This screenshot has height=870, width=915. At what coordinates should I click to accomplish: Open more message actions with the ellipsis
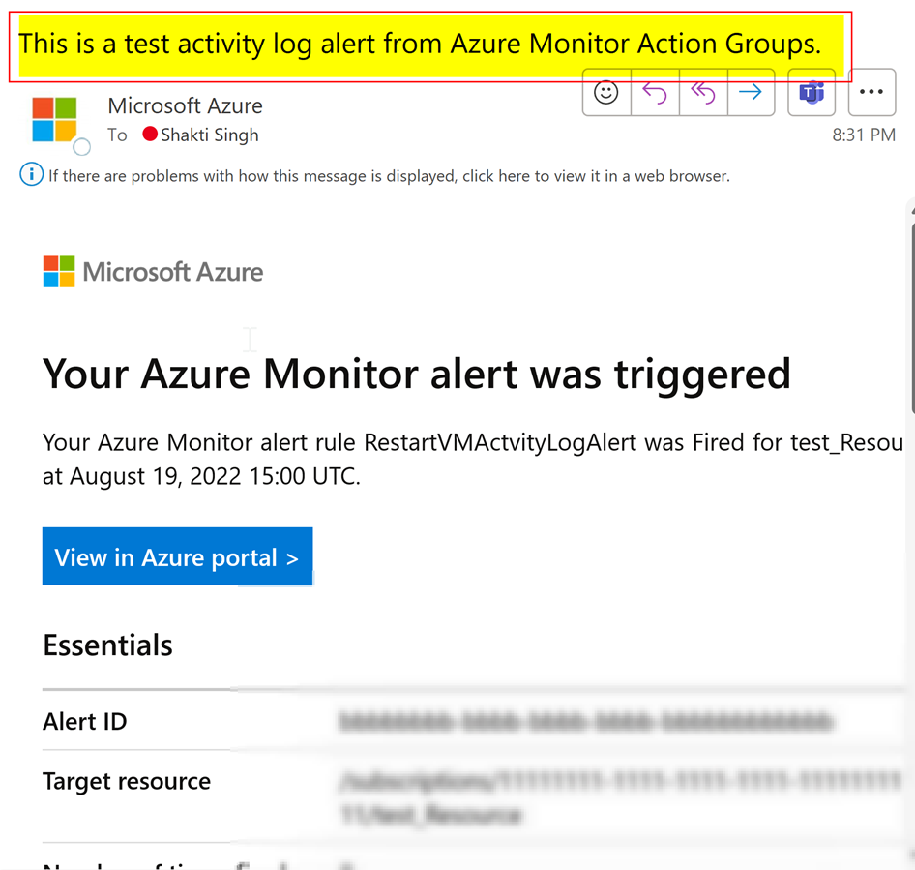tap(871, 93)
